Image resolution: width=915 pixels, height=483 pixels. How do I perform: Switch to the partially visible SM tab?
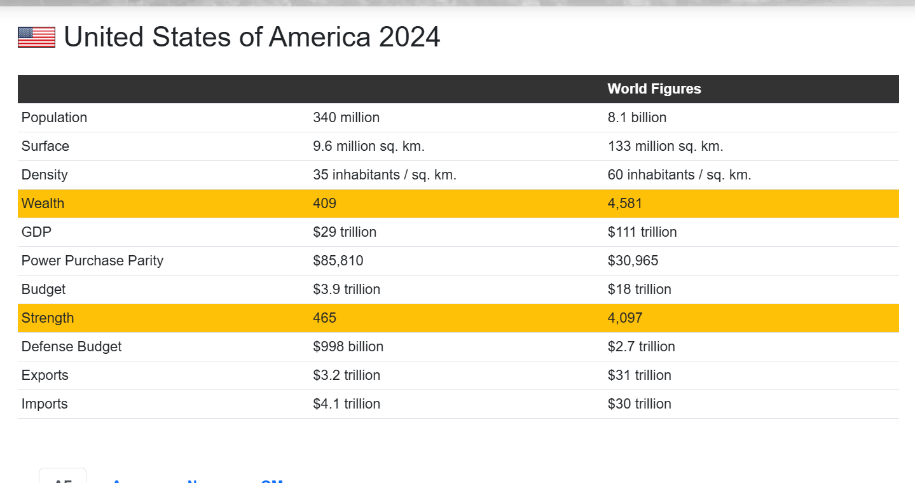pyautogui.click(x=272, y=479)
